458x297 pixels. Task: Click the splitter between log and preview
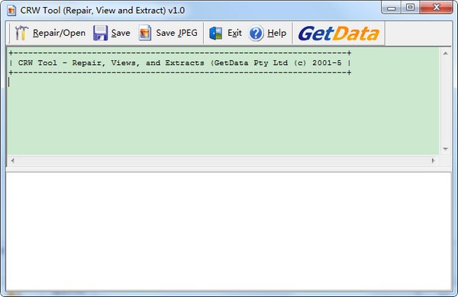(x=229, y=169)
